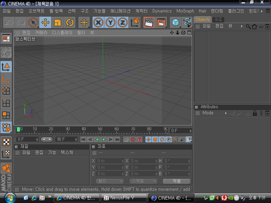Screen dimensions: 271x203
Task: Play animation forwards
Action: pyautogui.click(x=104, y=139)
